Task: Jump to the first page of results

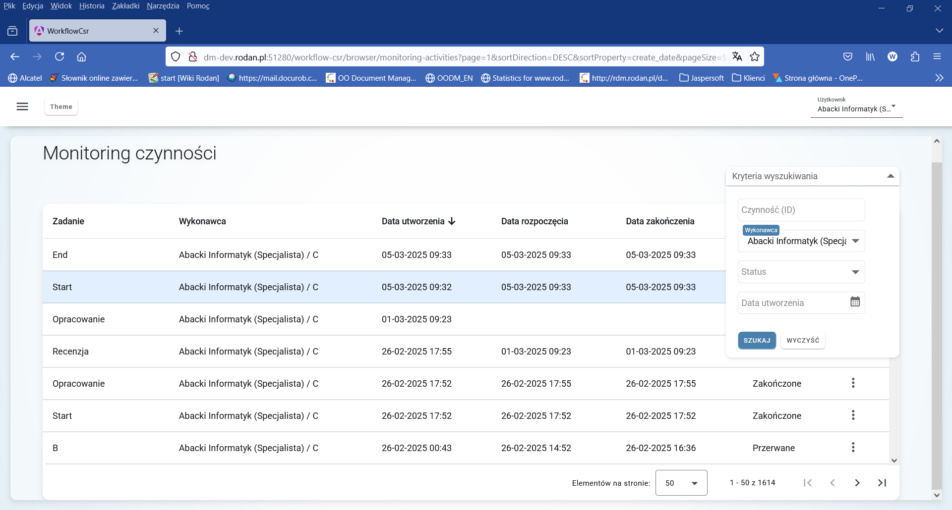Action: point(808,482)
